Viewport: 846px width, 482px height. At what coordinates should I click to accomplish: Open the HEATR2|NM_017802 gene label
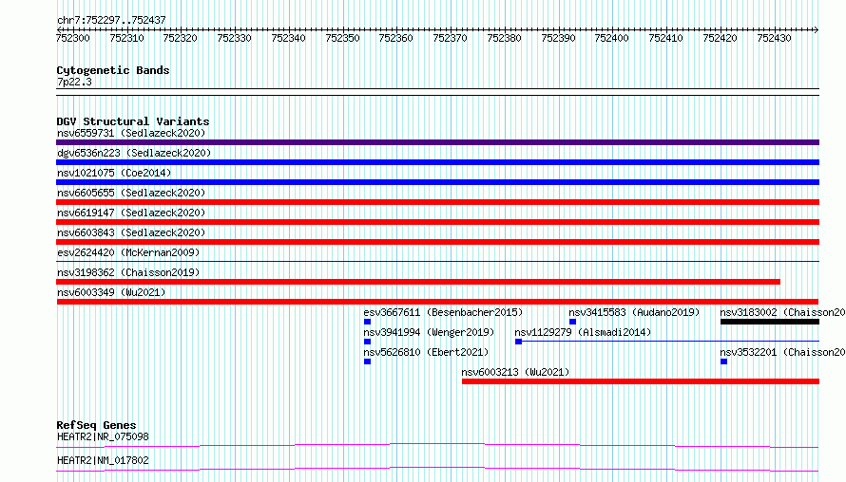(103, 460)
